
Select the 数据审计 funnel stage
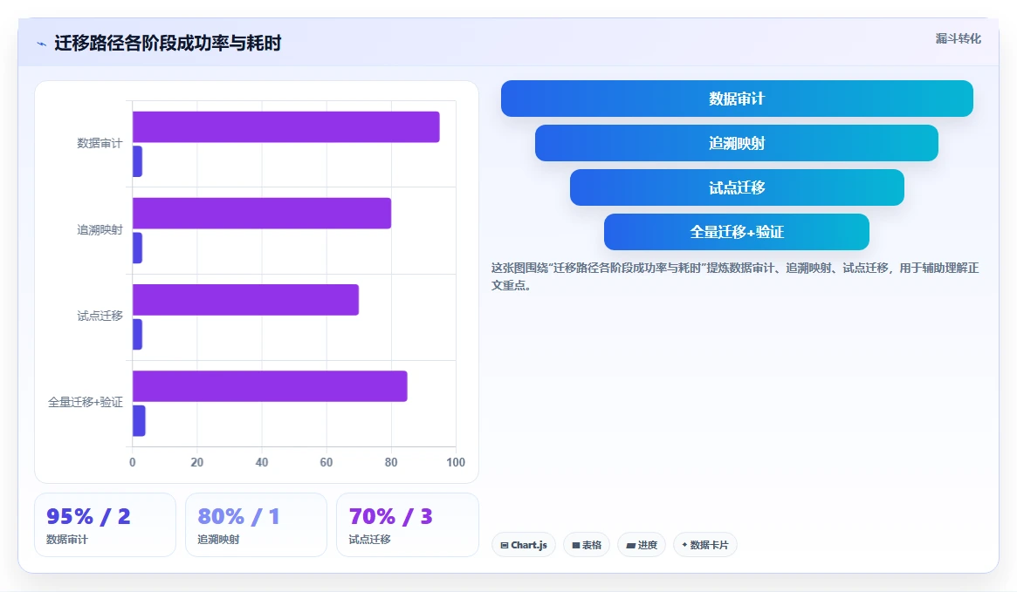737,99
